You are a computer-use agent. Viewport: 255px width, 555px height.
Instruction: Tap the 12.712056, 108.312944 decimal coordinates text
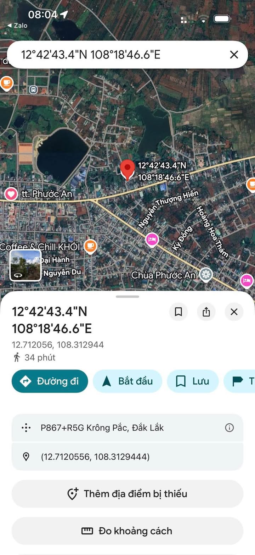(x=58, y=345)
